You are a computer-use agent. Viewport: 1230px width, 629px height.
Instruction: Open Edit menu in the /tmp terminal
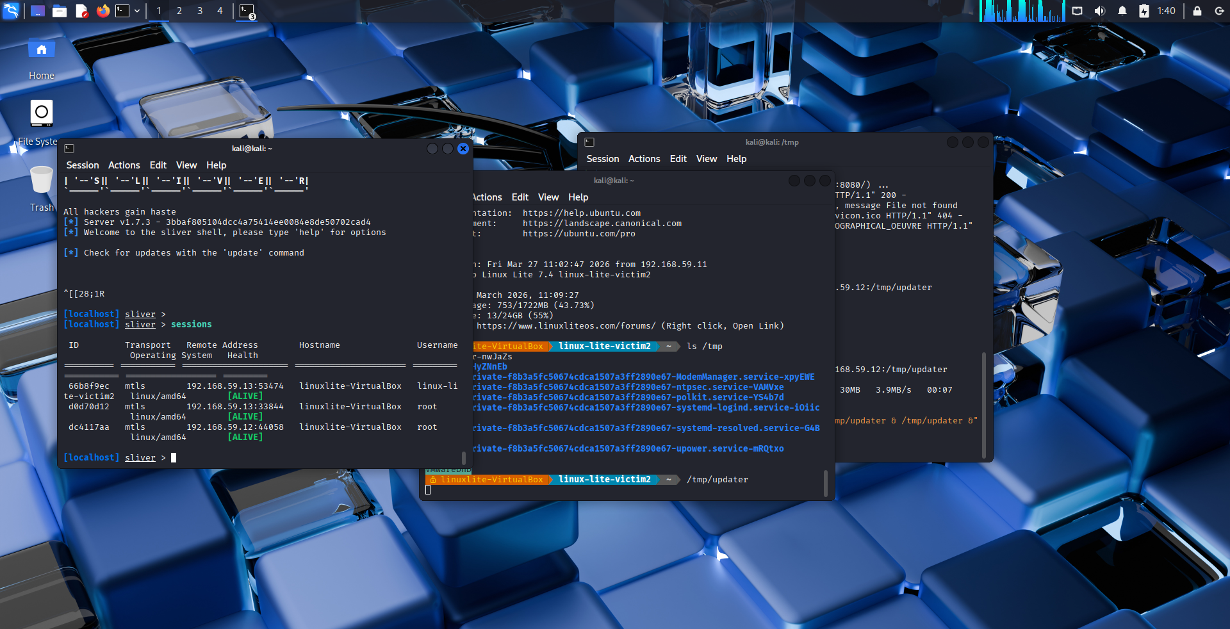[x=678, y=159]
